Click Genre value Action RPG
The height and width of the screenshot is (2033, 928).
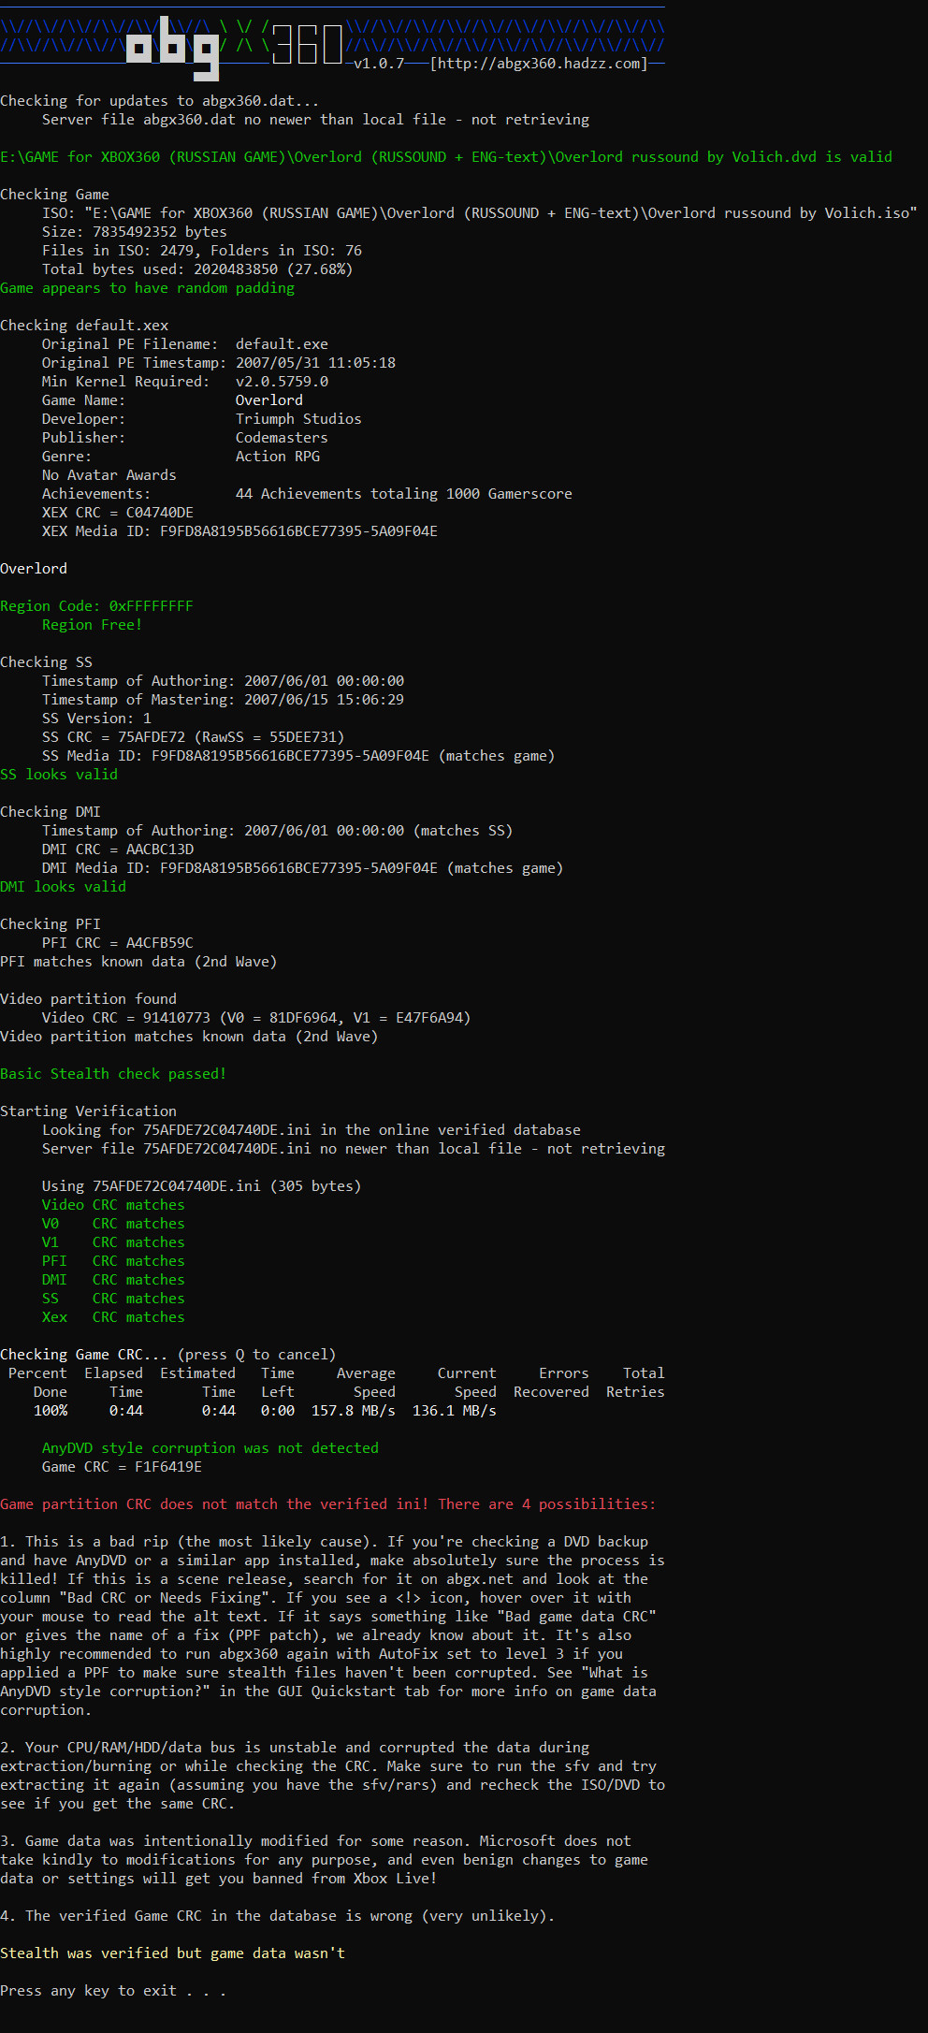(278, 457)
